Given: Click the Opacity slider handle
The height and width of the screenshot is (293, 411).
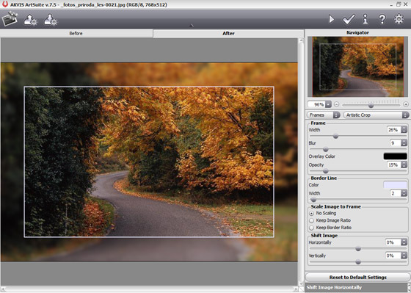Looking at the screenshot, I should [x=326, y=171].
